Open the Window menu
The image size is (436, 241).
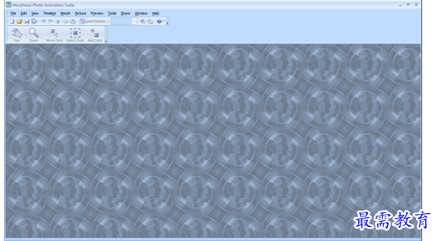[141, 13]
